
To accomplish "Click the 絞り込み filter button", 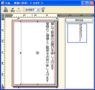I will click(x=79, y=20).
